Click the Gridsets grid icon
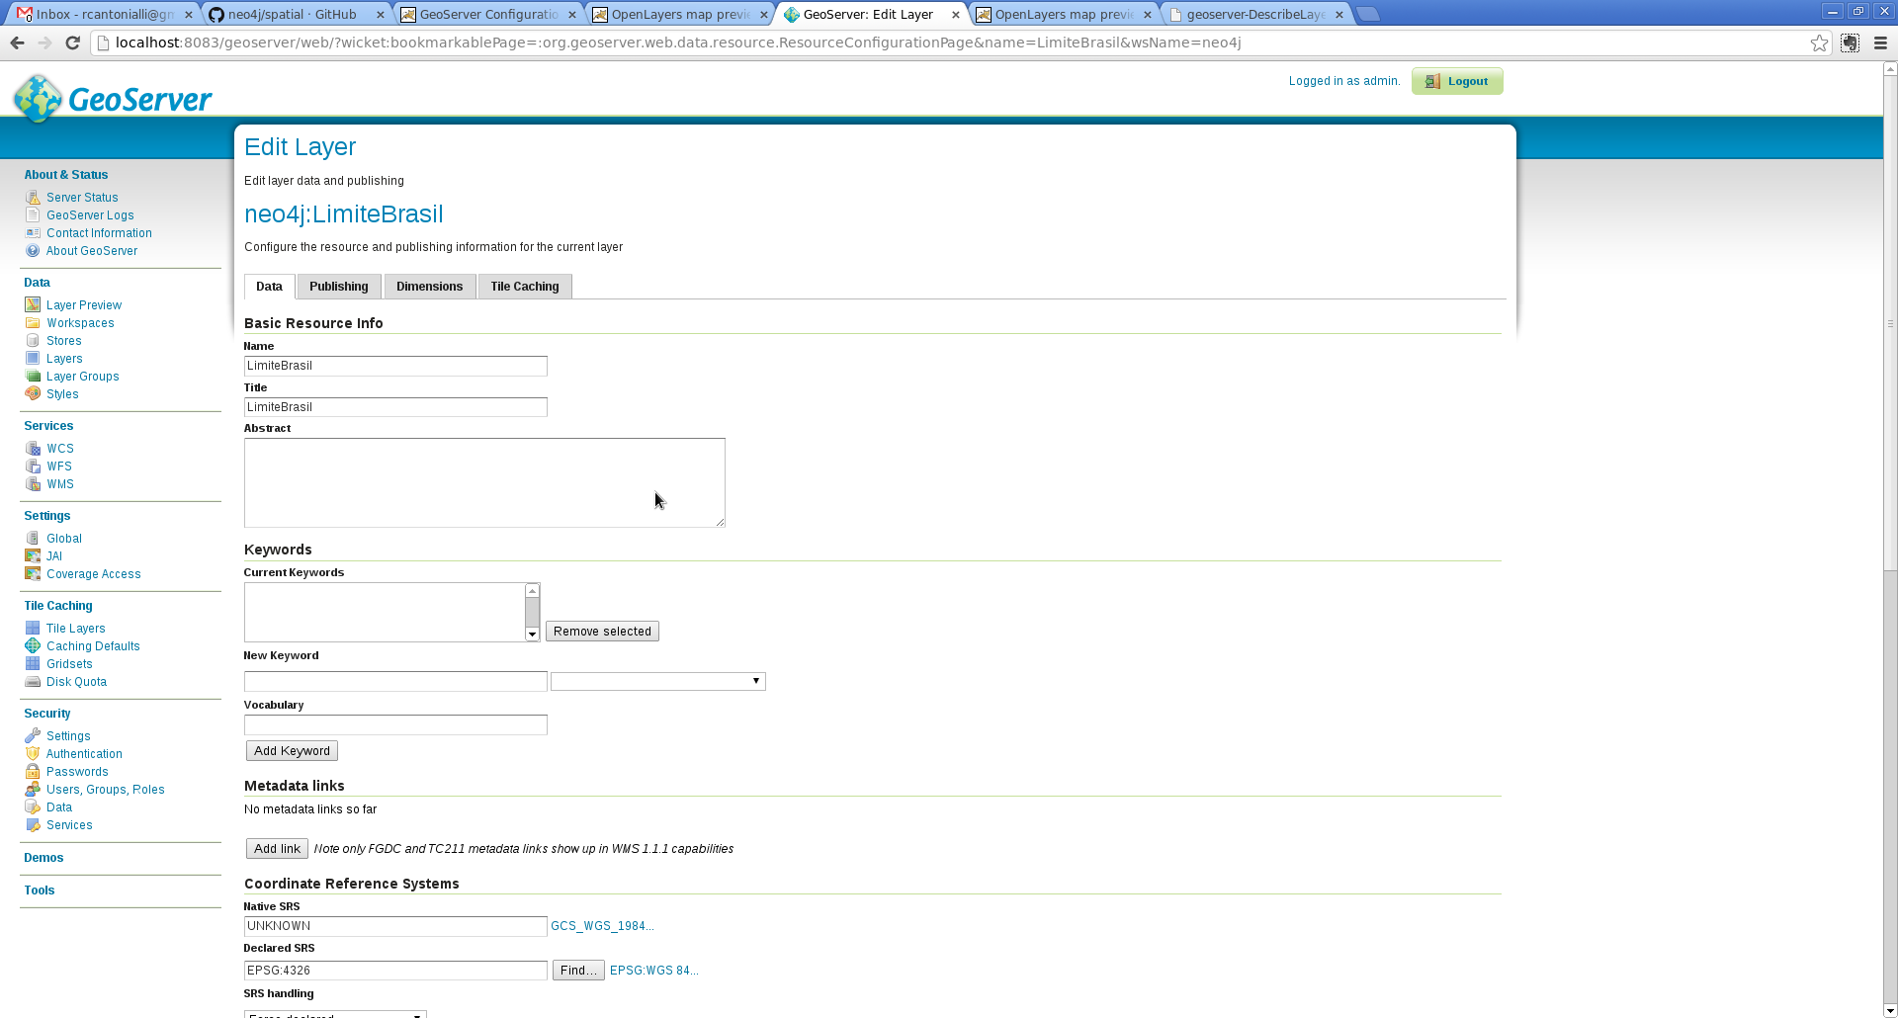Image resolution: width=1898 pixels, height=1018 pixels. (33, 664)
